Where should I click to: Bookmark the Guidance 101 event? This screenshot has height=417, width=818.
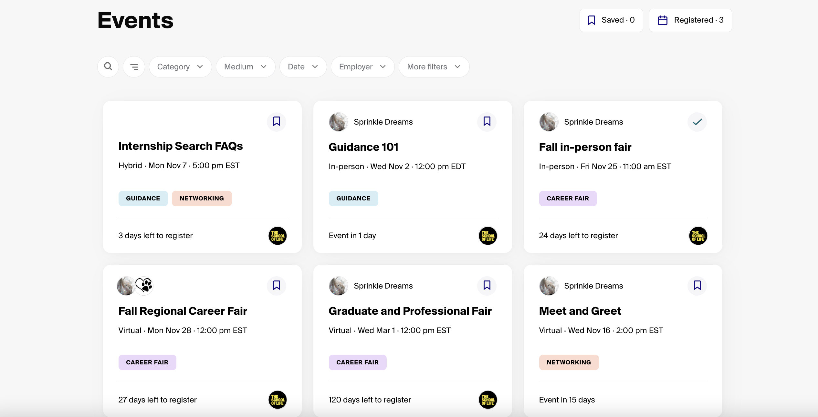coord(487,122)
